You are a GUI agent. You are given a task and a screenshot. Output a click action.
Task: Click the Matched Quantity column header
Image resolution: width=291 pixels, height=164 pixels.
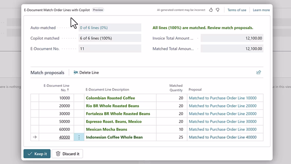point(176,88)
